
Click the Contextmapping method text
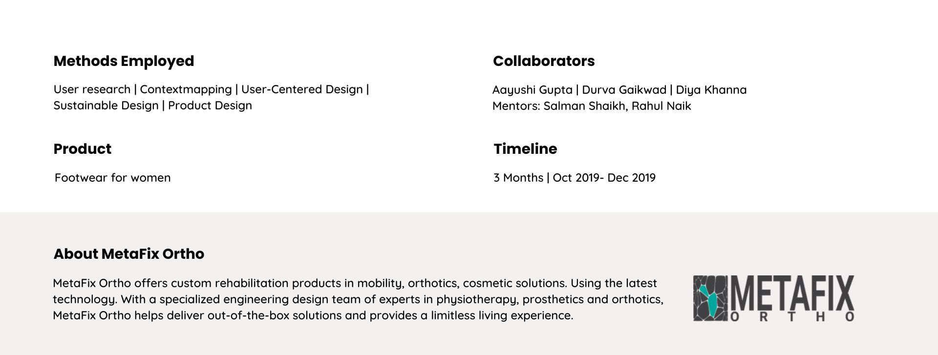186,89
